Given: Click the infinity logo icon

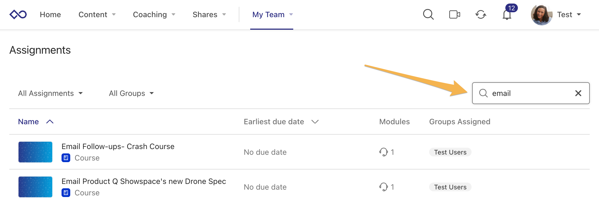Looking at the screenshot, I should click(x=18, y=14).
